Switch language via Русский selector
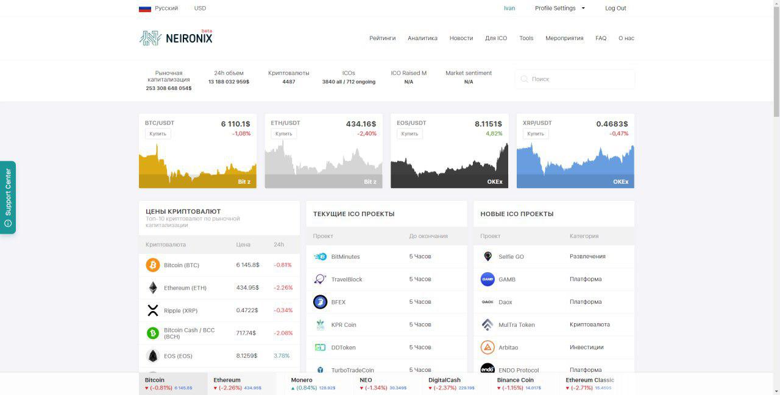This screenshot has height=395, width=780. tap(166, 9)
